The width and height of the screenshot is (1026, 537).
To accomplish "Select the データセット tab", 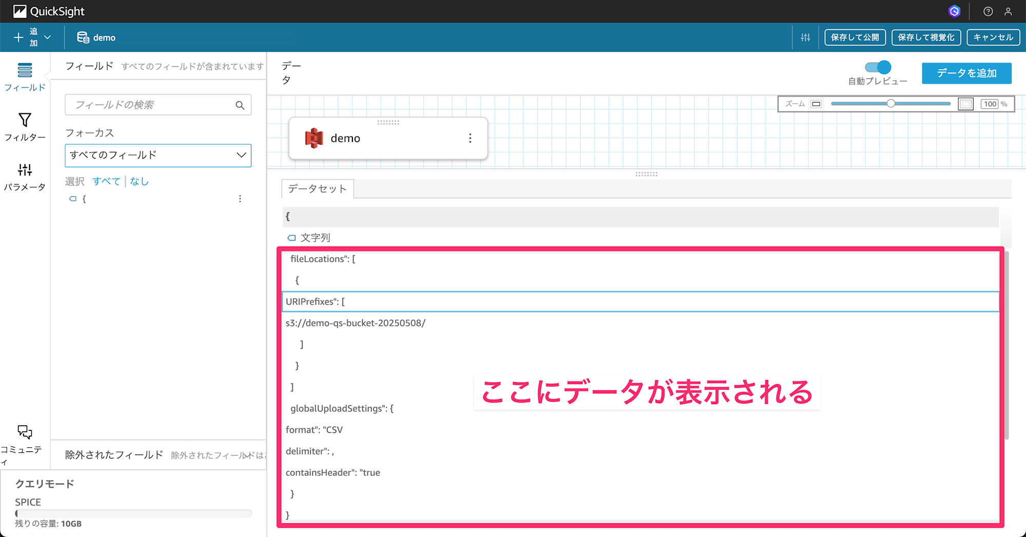I will [318, 189].
